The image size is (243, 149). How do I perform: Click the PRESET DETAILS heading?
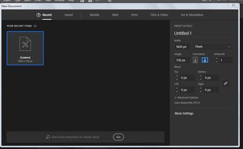pos(183,26)
